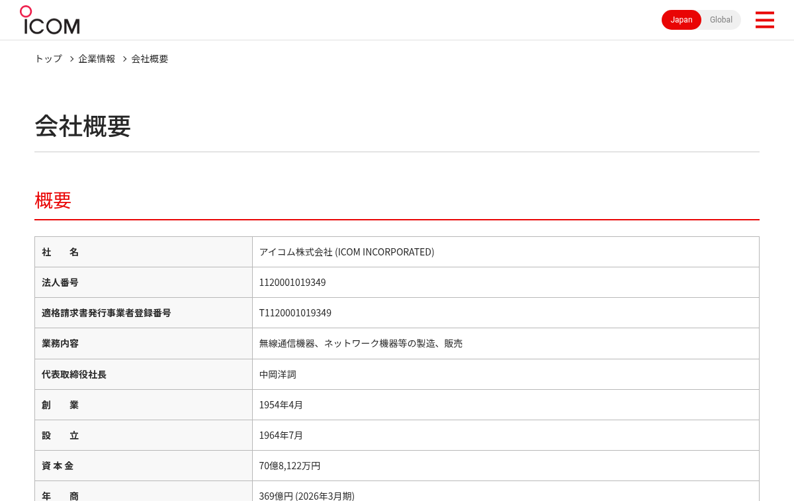Go to トップ breadcrumb link

click(48, 58)
